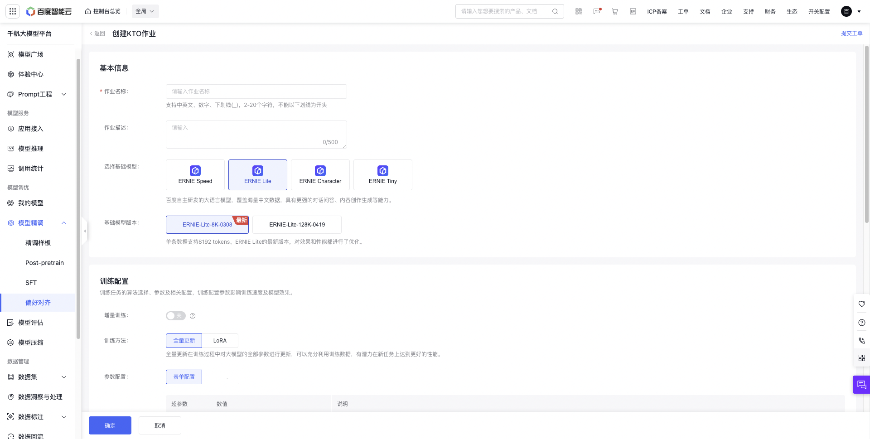Click the floating favorite heart icon
The width and height of the screenshot is (870, 439).
coord(862,304)
